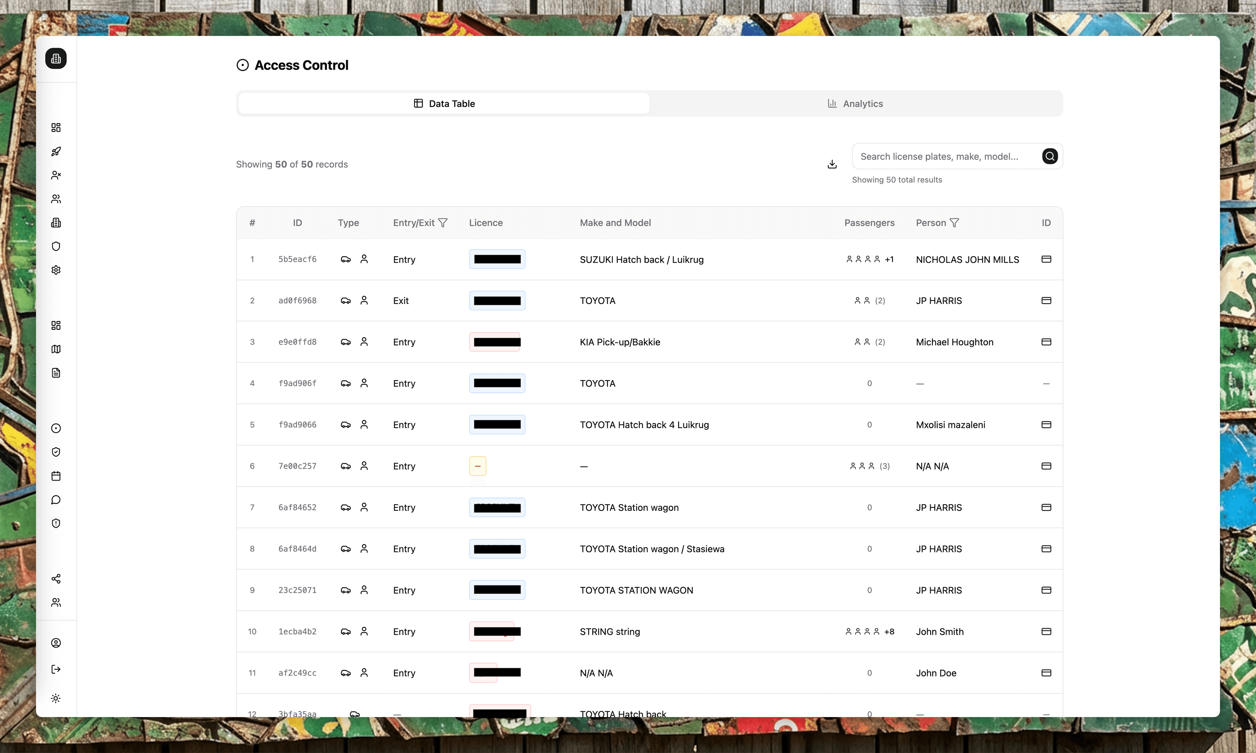1256x753 pixels.
Task: Click record ID 5b5eacf6
Action: [x=297, y=259]
